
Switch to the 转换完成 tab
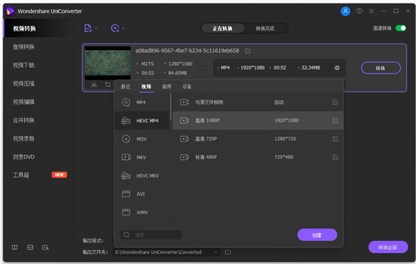pos(265,28)
